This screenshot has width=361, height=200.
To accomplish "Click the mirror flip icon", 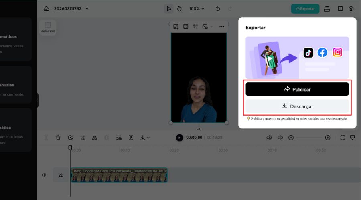I will click(x=95, y=138).
